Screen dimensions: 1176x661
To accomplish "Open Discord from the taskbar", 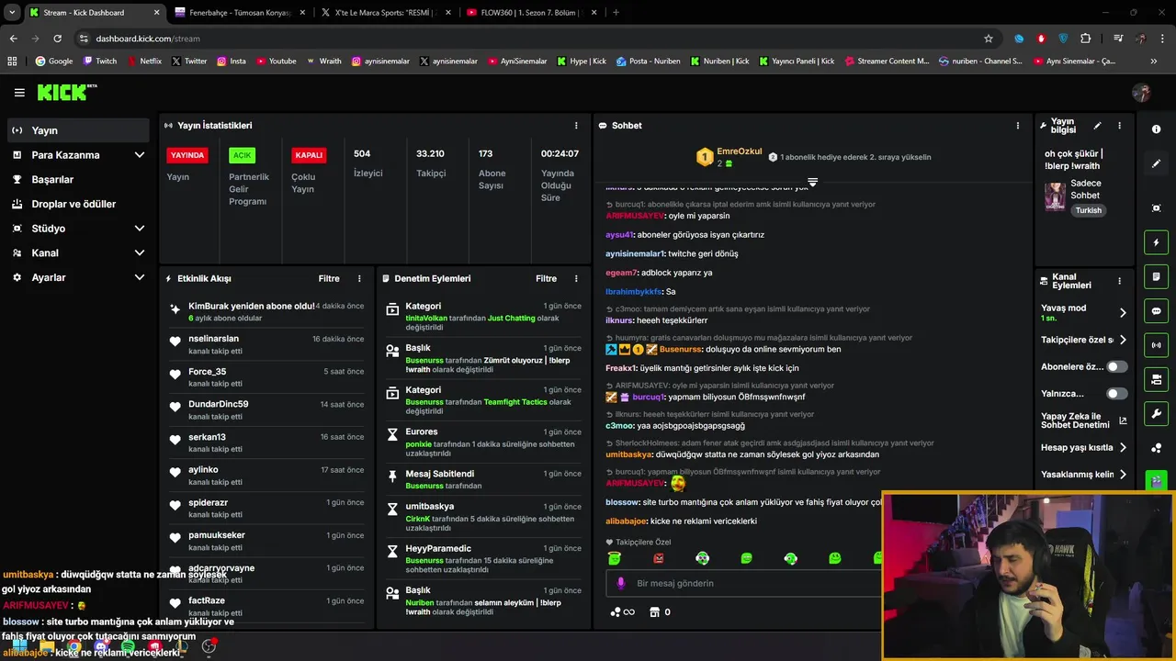I will point(100,647).
